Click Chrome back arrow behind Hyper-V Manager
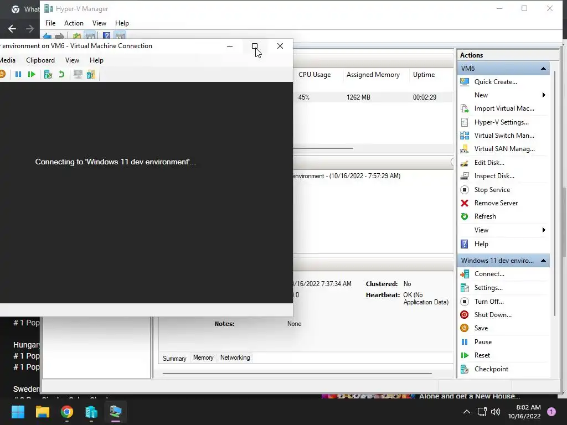The height and width of the screenshot is (425, 567). point(12,29)
